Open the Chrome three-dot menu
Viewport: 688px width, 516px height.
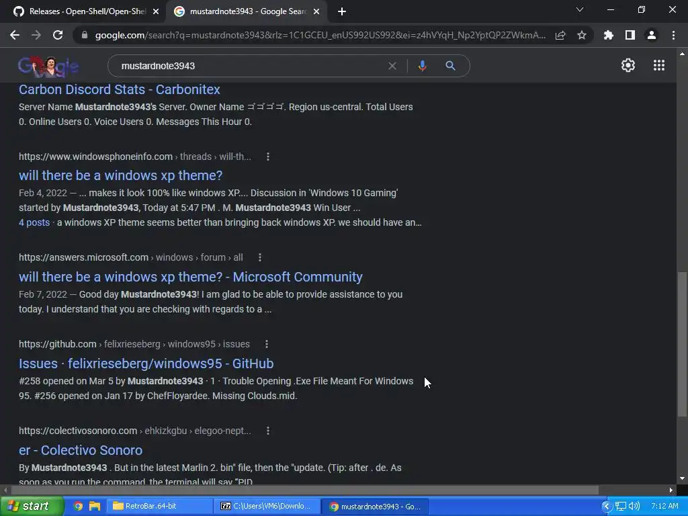pyautogui.click(x=673, y=35)
